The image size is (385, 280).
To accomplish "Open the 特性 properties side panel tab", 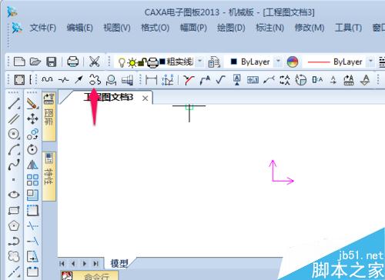I will 49,175.
